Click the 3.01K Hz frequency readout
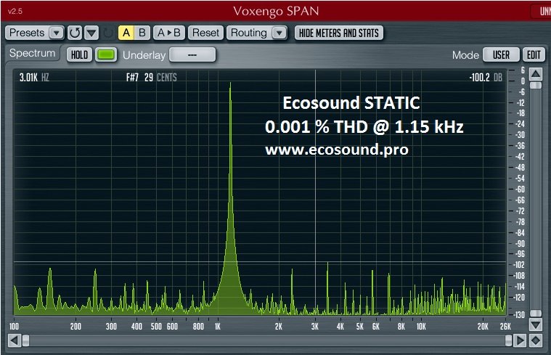 click(x=34, y=78)
